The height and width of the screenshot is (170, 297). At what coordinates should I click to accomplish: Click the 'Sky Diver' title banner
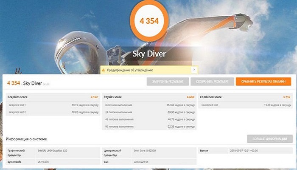pyautogui.click(x=149, y=54)
